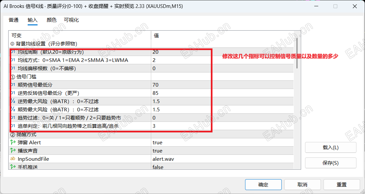The image size is (365, 194).
Task: Click the integer icon beside 均线方式
Action: [x=13, y=60]
